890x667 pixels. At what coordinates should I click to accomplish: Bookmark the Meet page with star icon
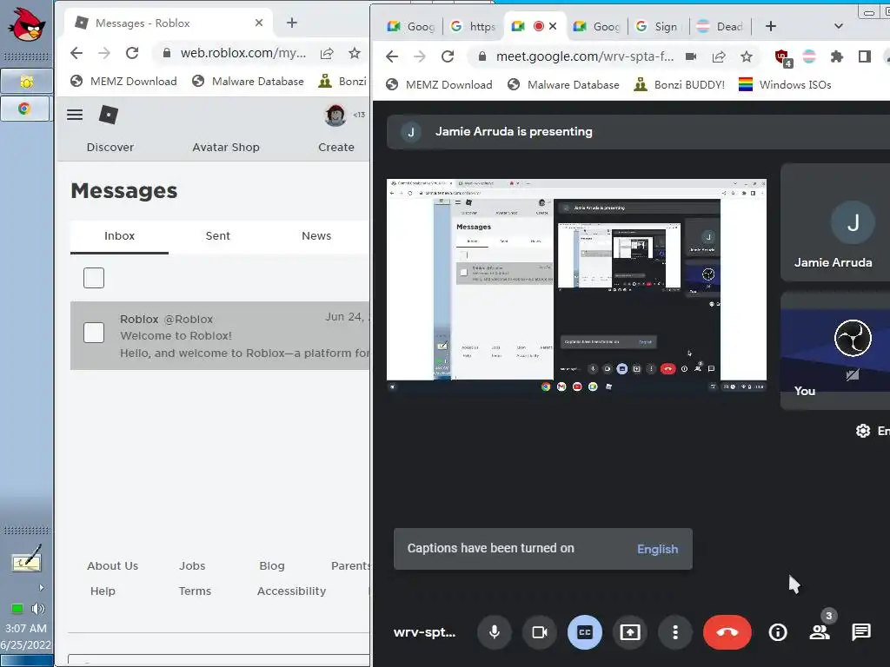[x=747, y=56]
